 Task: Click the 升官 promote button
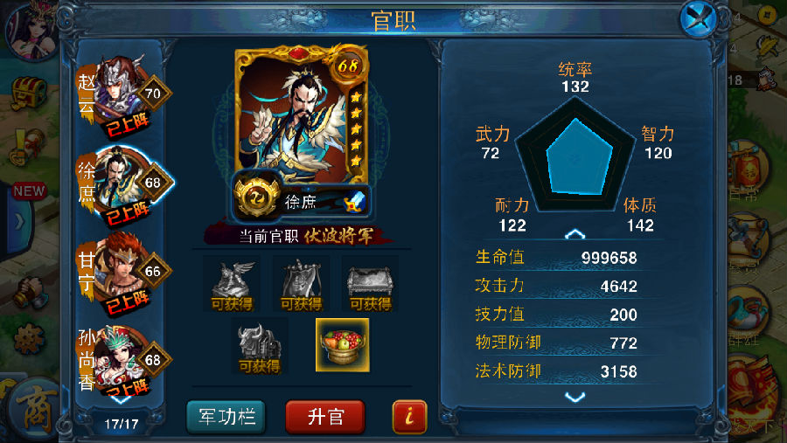click(325, 417)
